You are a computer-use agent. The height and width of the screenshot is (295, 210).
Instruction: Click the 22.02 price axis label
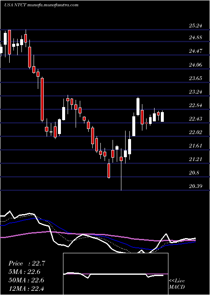(x=195, y=132)
